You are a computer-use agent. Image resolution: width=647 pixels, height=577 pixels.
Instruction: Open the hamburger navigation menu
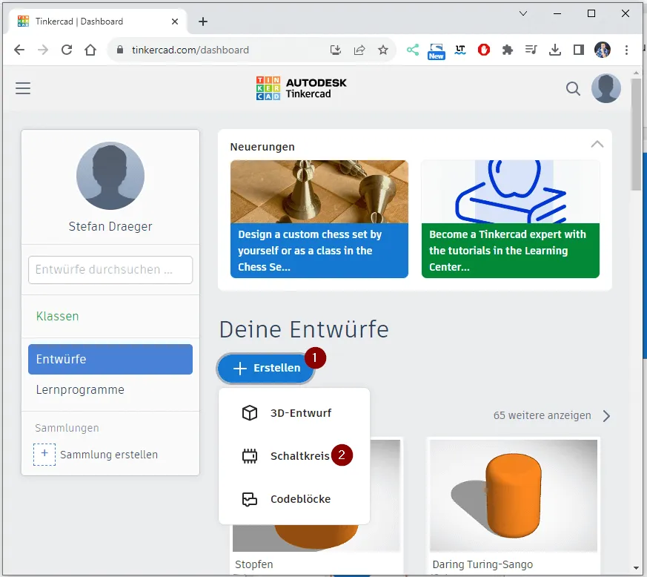pyautogui.click(x=23, y=89)
